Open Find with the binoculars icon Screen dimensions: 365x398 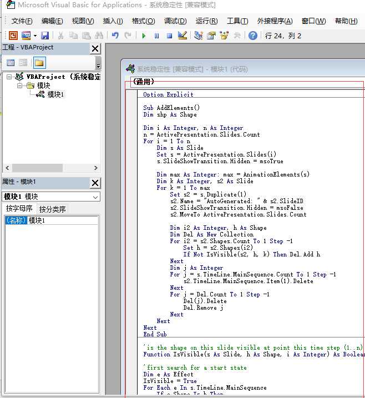point(99,36)
